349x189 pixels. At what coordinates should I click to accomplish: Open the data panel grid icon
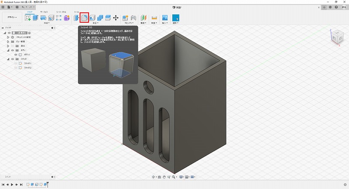[3, 7]
